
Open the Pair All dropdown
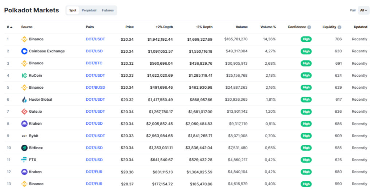(x=364, y=11)
